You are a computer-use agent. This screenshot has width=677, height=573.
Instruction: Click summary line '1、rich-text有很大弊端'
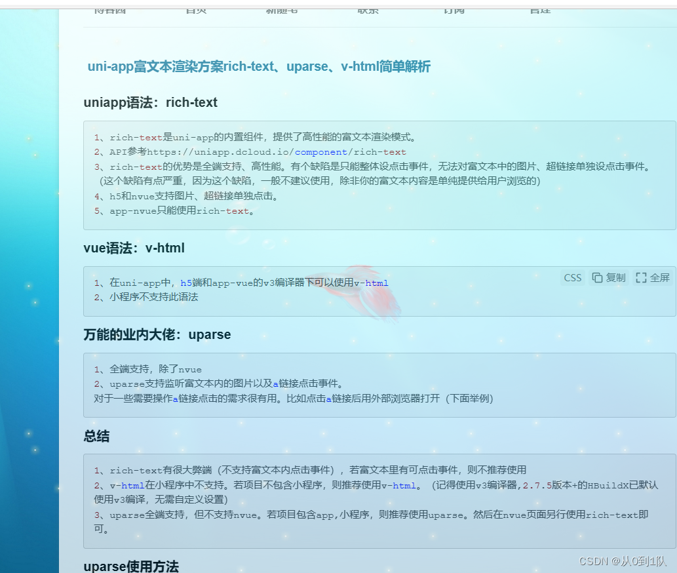310,470
